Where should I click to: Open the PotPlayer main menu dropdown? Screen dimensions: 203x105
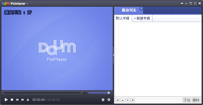(x=15, y=4)
